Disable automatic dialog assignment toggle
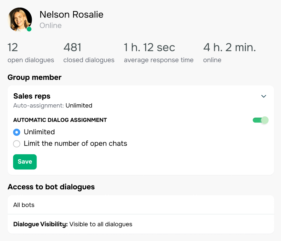This screenshot has width=281, height=241. (x=260, y=120)
